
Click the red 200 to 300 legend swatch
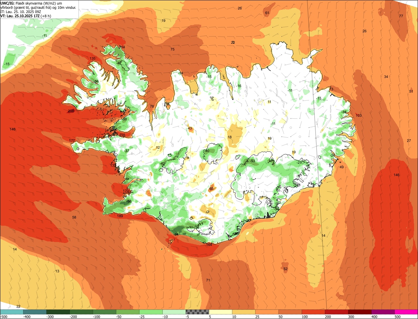[x=336, y=312]
